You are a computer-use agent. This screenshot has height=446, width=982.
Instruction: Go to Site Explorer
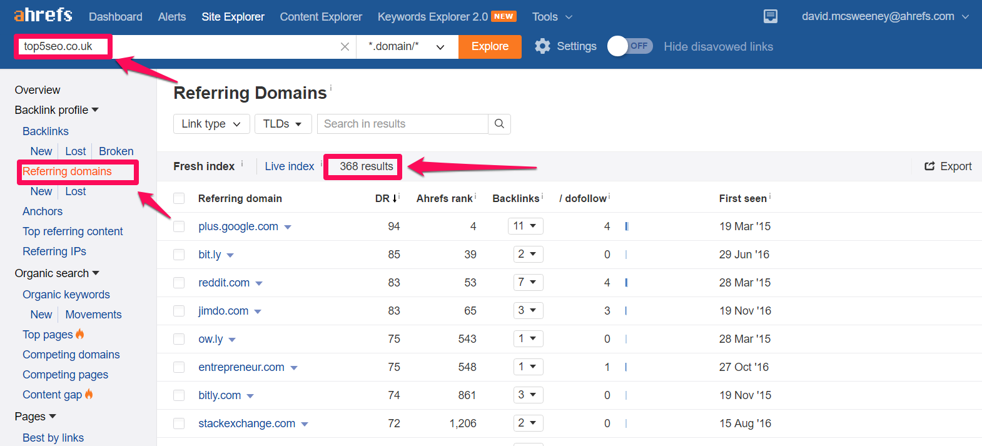233,17
